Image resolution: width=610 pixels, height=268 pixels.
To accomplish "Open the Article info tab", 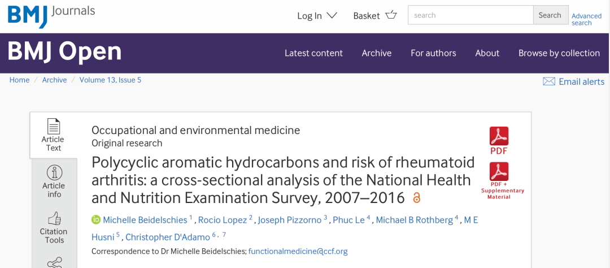I will point(54,181).
